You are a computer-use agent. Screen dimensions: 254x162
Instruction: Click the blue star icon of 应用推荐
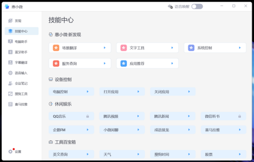tap(124, 63)
